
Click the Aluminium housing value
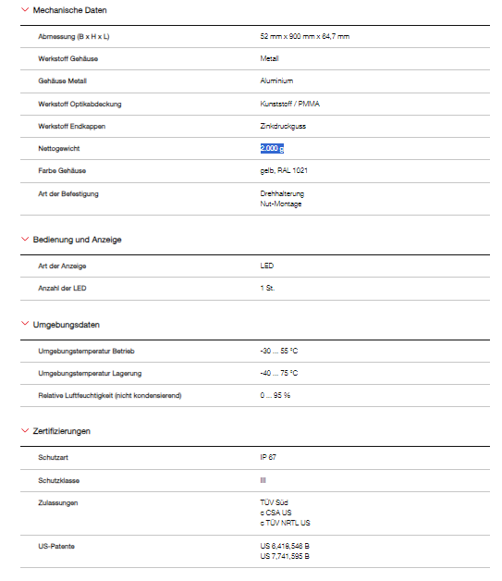276,80
